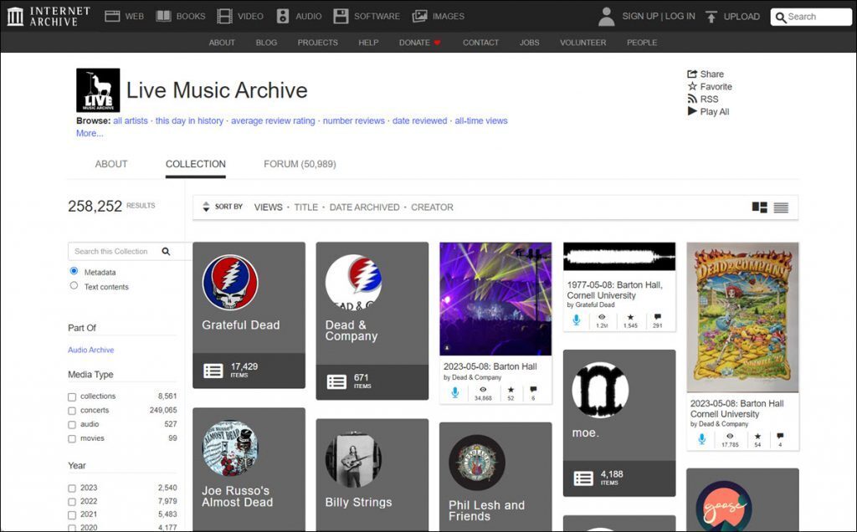
Task: Open the Software section icon
Action: click(x=341, y=15)
